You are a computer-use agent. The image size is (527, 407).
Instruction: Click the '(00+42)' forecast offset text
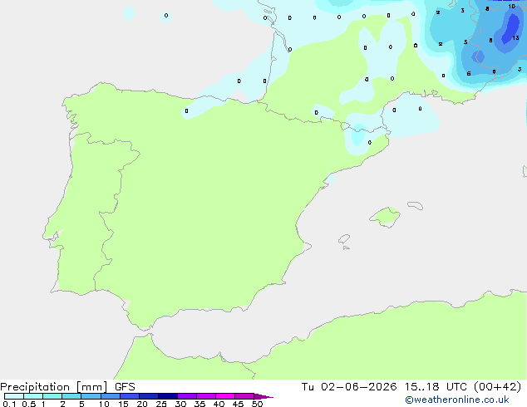click(x=497, y=387)
